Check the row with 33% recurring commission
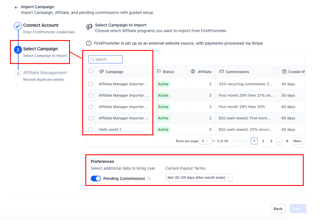The width and height of the screenshot is (320, 220). click(91, 84)
